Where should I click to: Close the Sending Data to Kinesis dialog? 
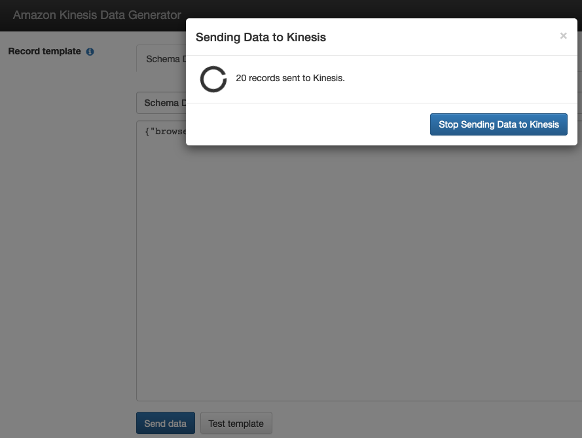tap(563, 35)
